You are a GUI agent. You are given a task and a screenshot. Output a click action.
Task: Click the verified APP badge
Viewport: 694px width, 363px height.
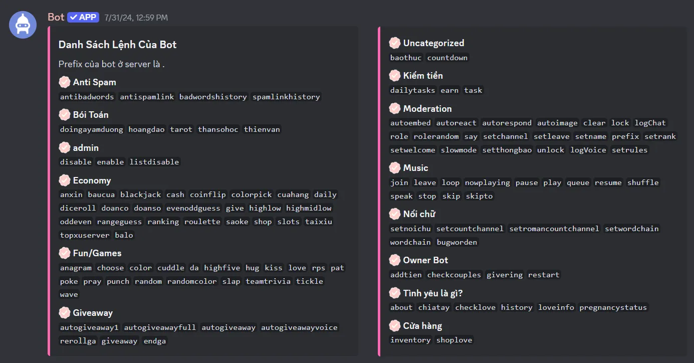pos(83,17)
